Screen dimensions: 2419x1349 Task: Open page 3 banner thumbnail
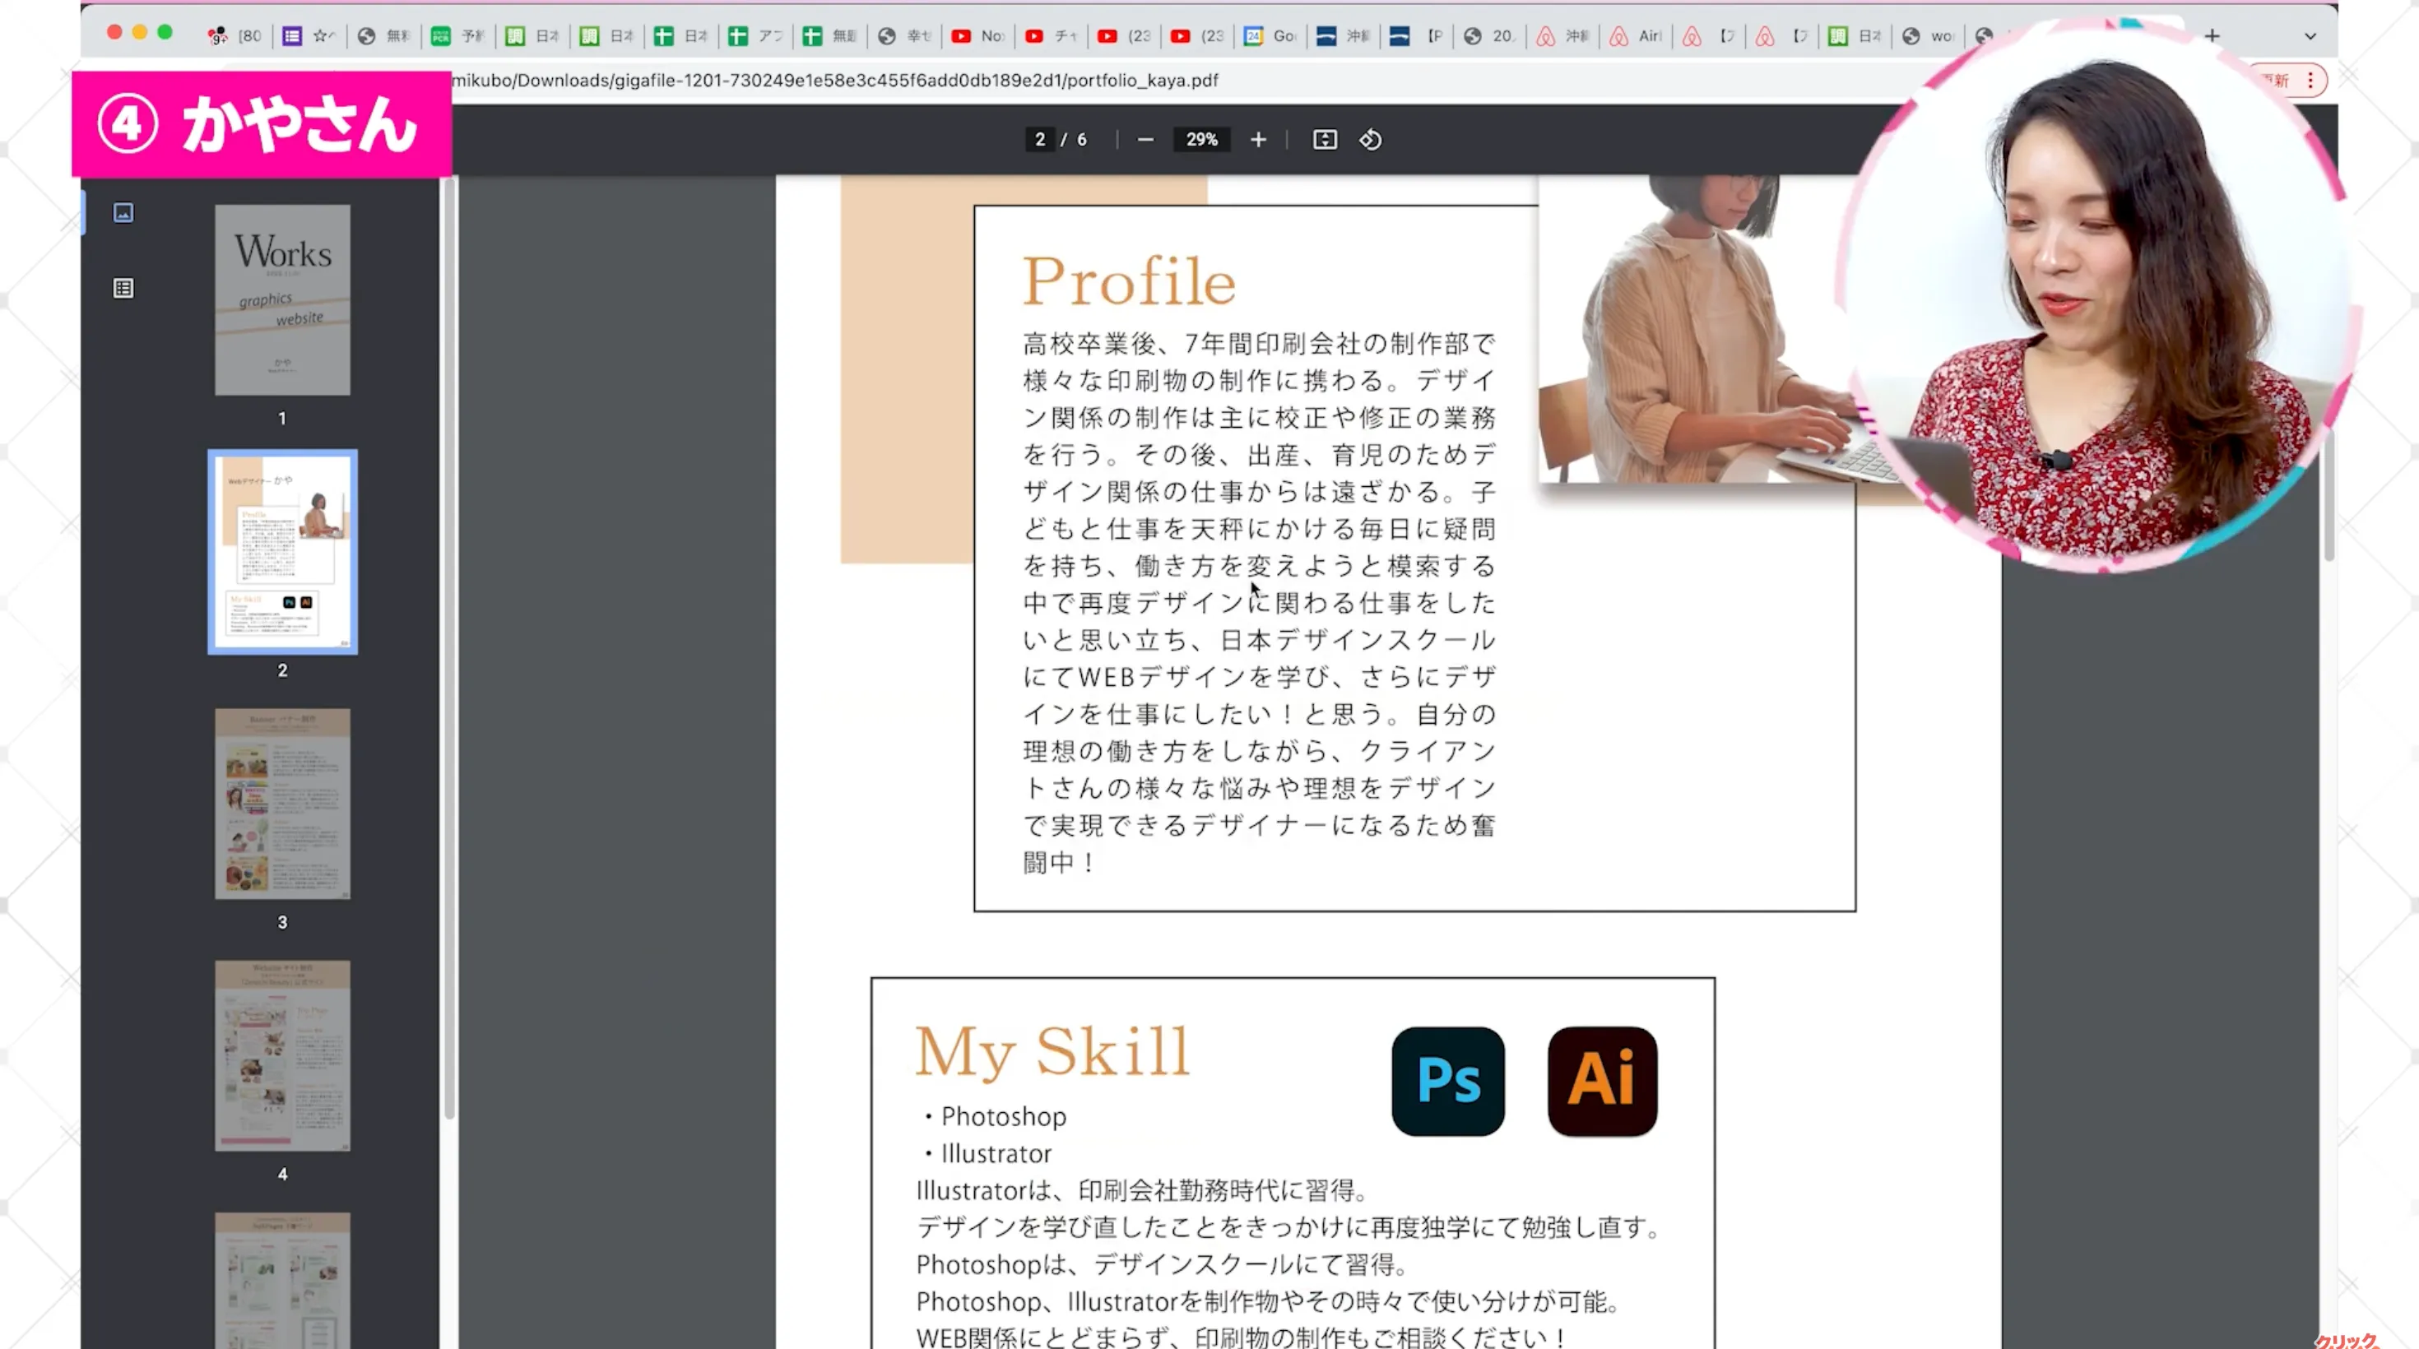pos(283,804)
